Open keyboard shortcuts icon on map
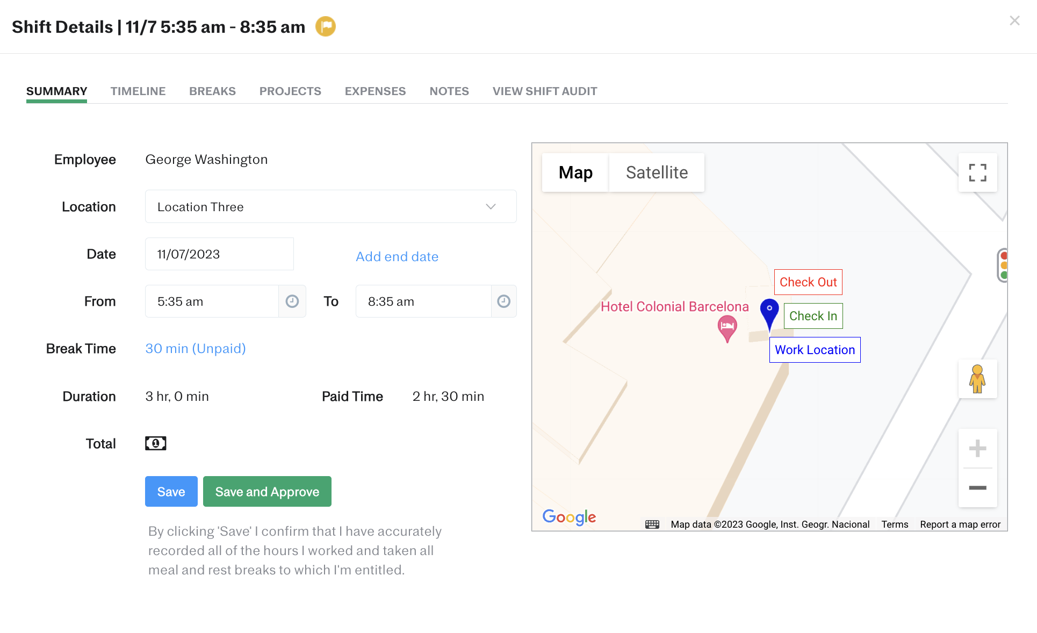This screenshot has height=633, width=1037. (x=652, y=524)
